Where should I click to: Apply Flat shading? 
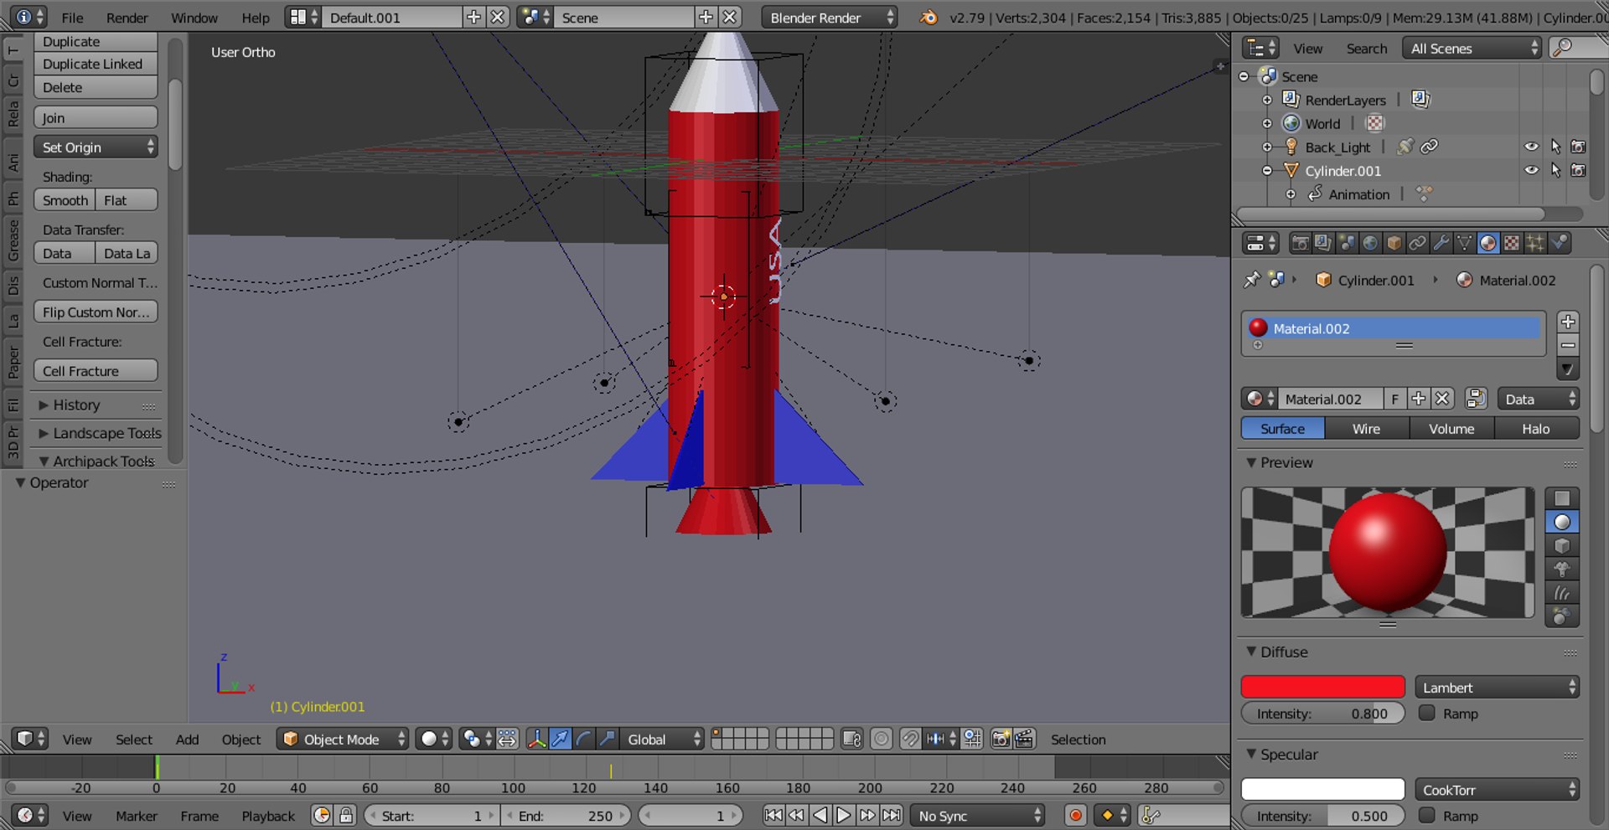pos(127,200)
